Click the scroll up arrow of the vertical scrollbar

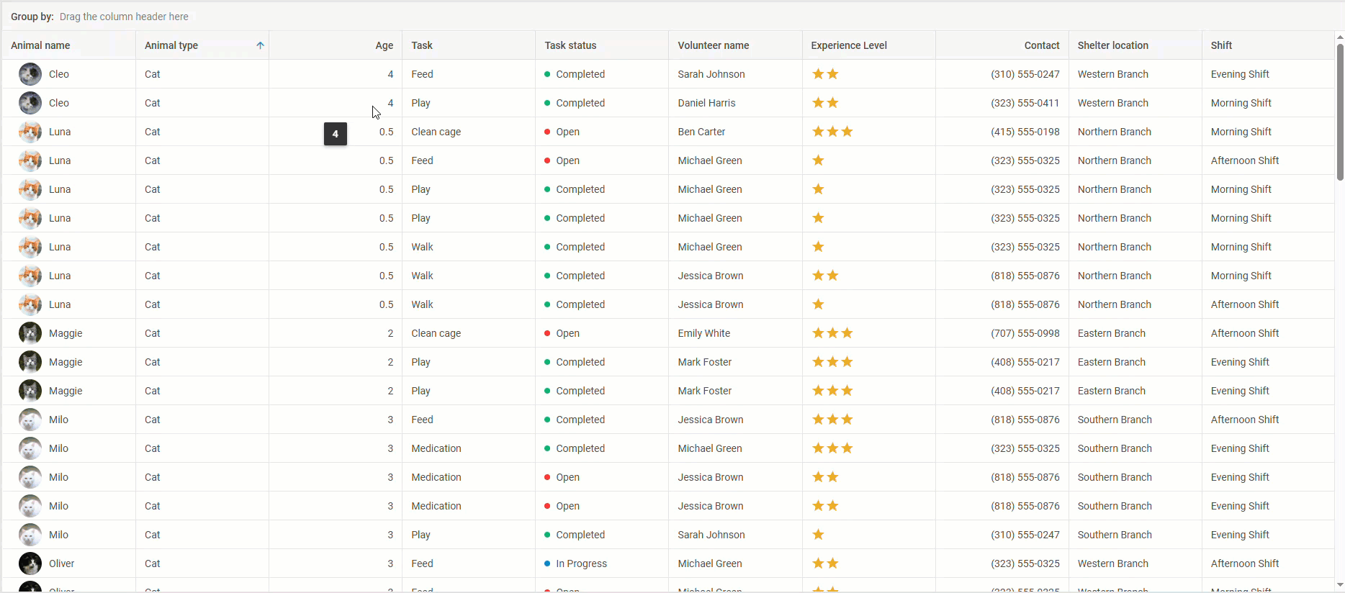pyautogui.click(x=1339, y=37)
